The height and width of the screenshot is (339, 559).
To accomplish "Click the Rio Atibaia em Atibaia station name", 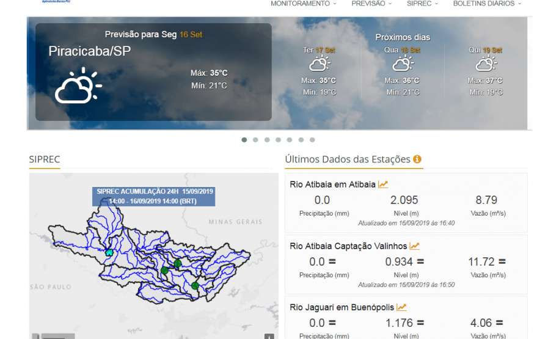I will (x=332, y=184).
